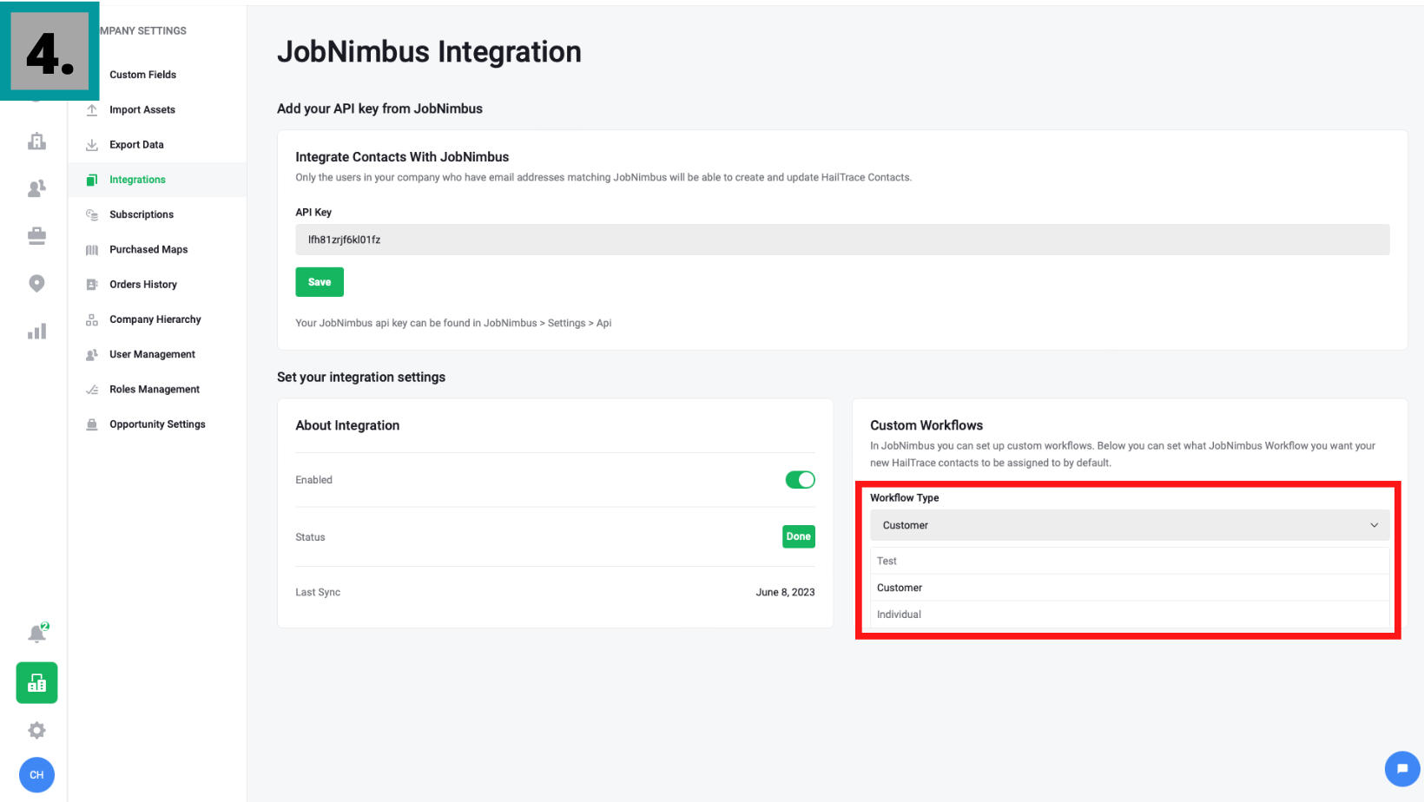Viewport: 1424px width, 802px height.
Task: Click the API key location hint text
Action: point(453,323)
